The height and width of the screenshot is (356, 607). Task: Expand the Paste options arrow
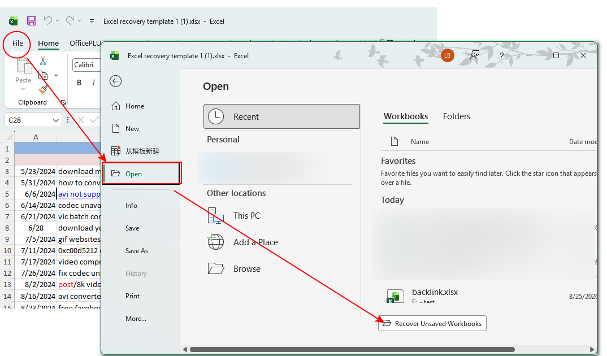(x=23, y=89)
